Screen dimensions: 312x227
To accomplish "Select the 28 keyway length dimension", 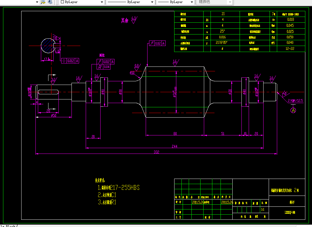I will [48, 111].
